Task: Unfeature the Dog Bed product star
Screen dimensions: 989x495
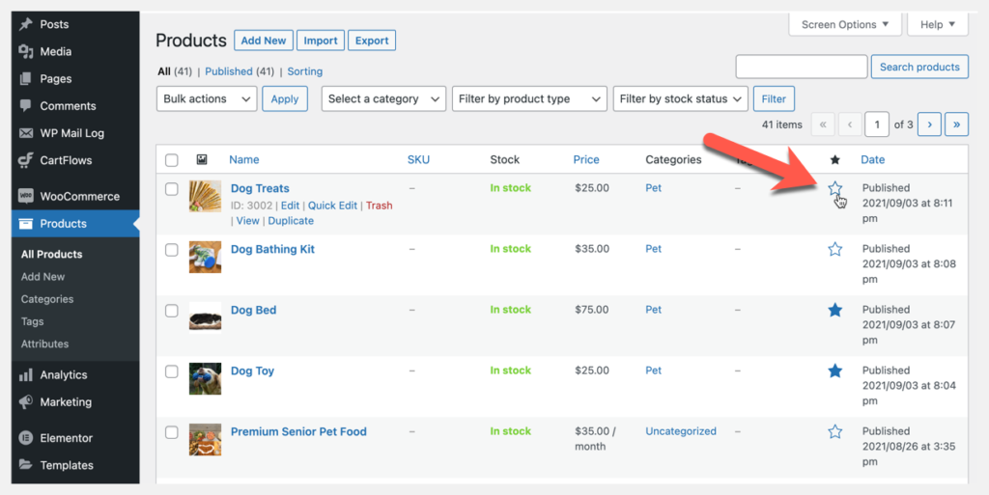Action: pyautogui.click(x=835, y=310)
